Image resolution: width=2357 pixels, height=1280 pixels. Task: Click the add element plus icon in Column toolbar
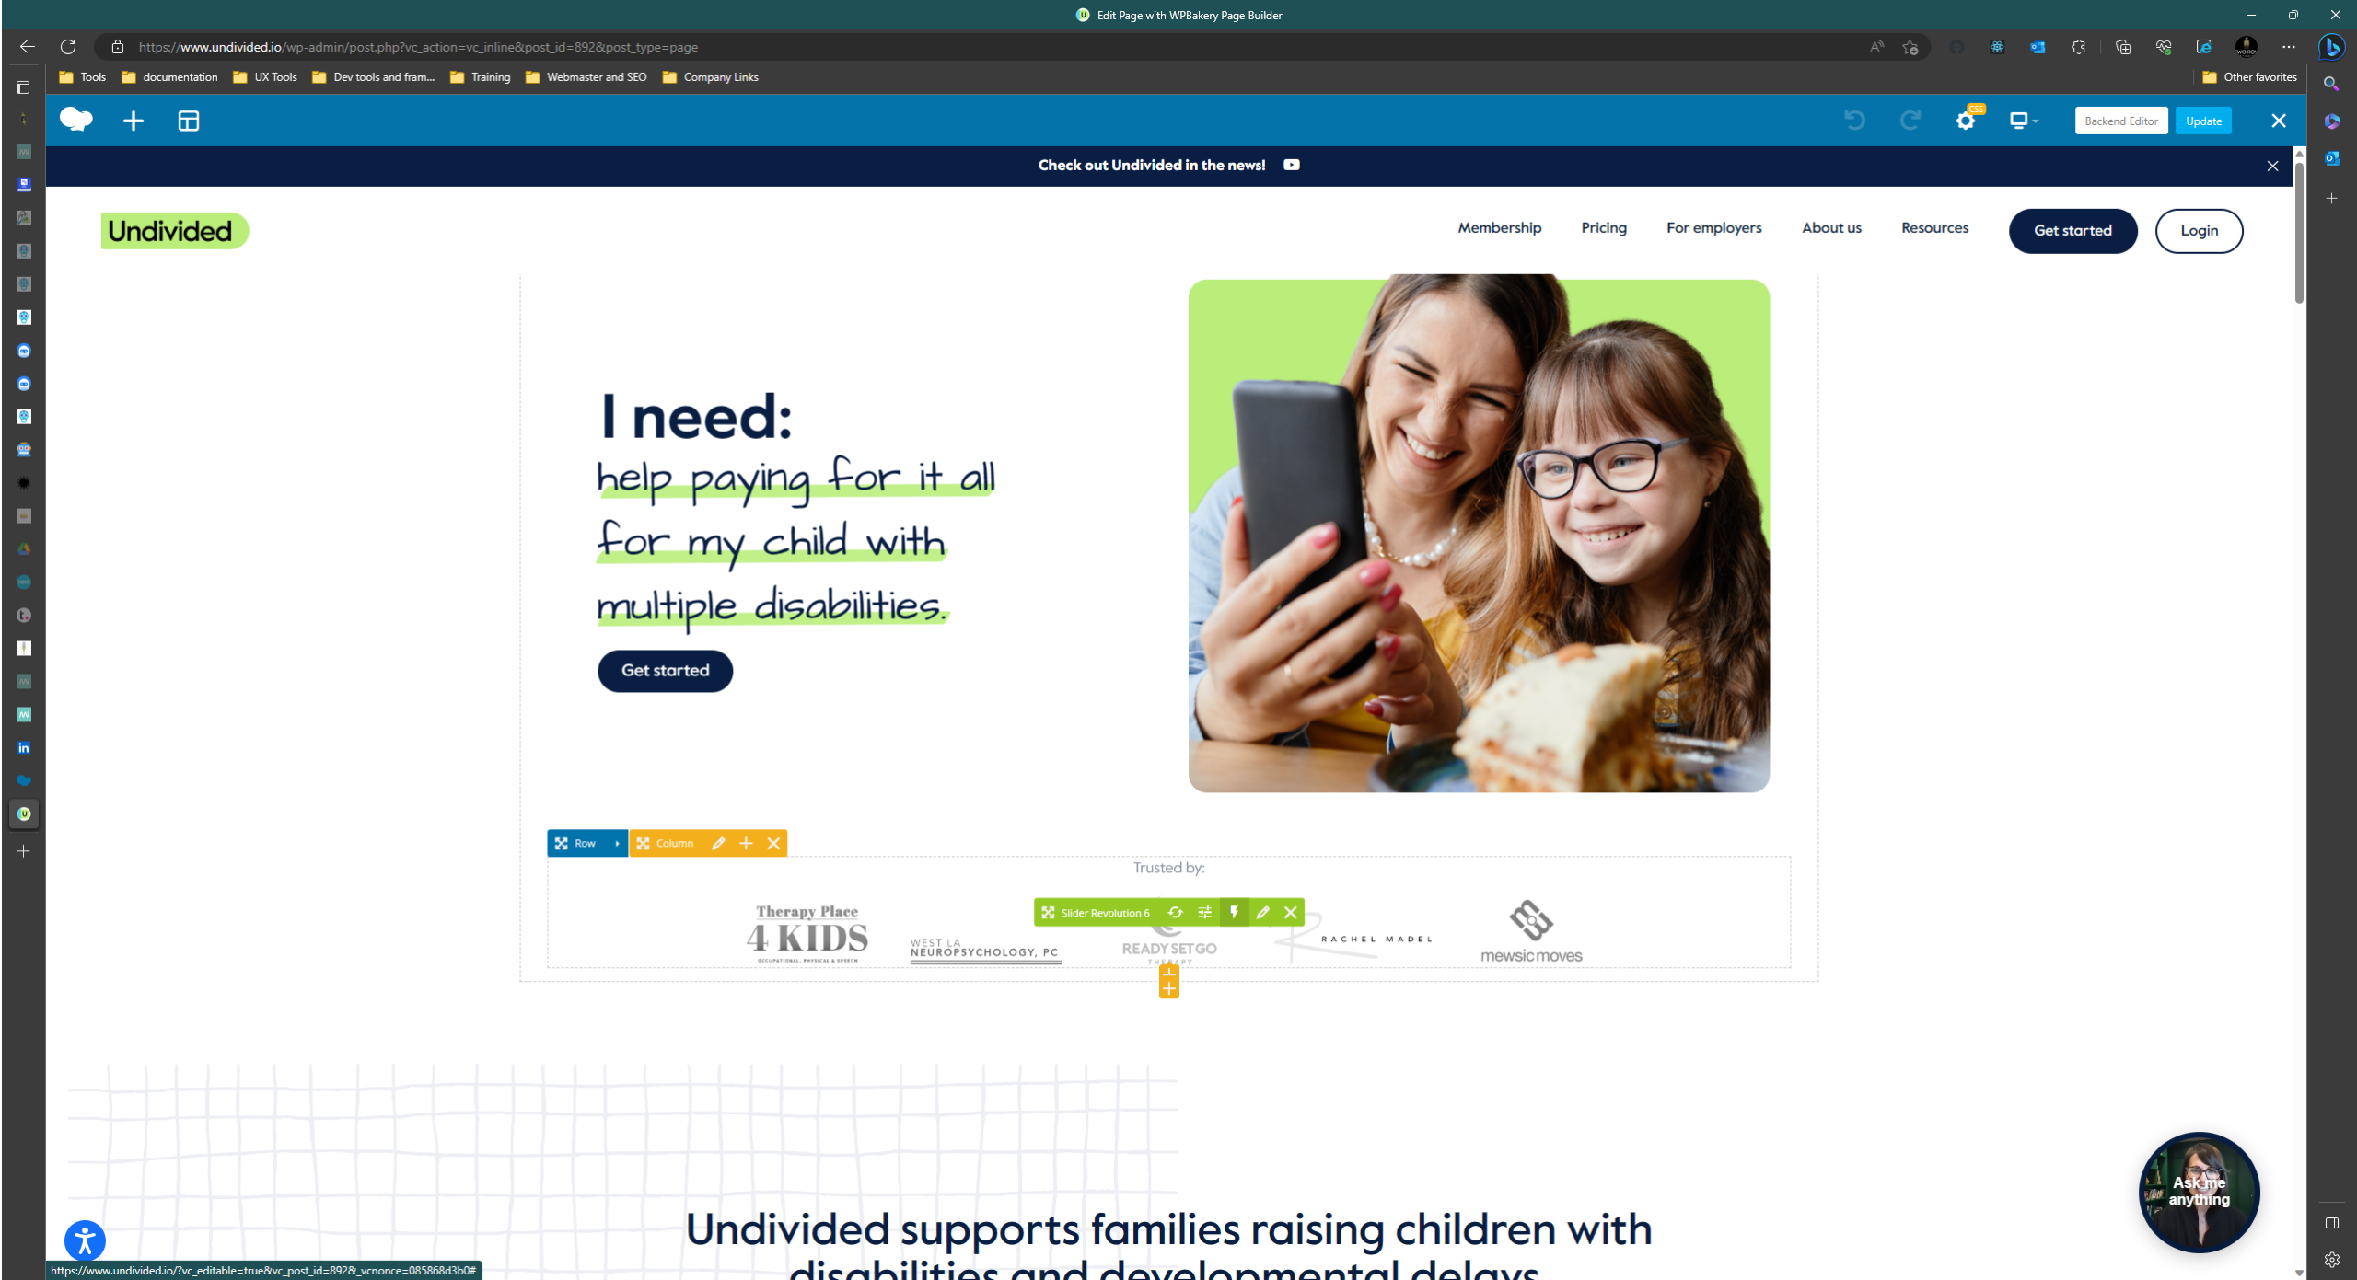(748, 843)
